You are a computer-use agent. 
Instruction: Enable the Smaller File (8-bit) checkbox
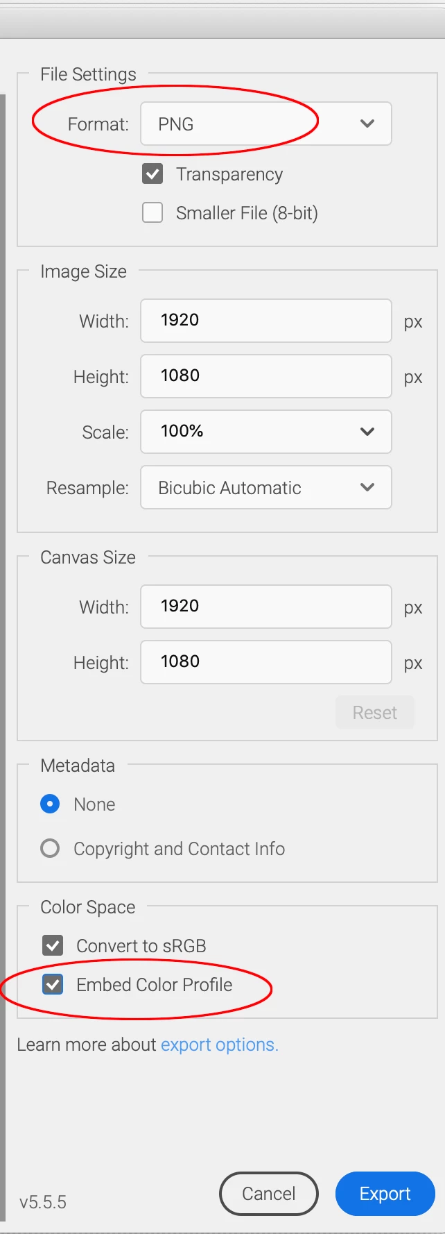pyautogui.click(x=152, y=212)
